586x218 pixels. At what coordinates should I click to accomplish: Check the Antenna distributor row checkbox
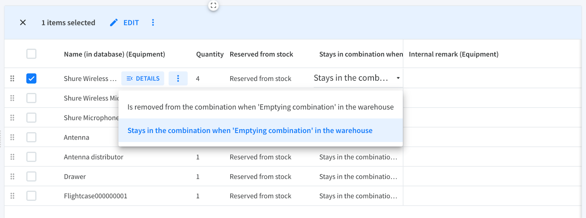(x=31, y=157)
